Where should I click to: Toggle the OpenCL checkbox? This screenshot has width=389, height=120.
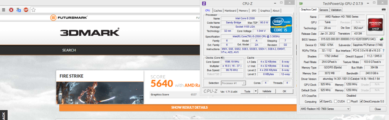point(321,102)
